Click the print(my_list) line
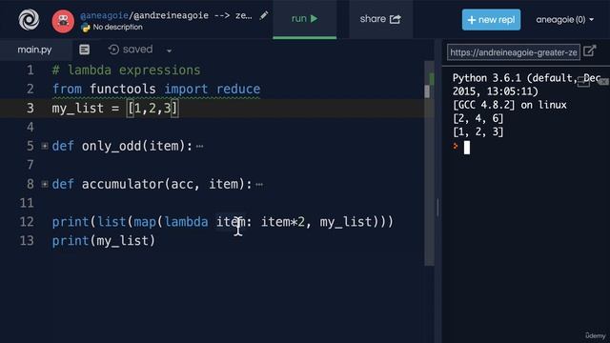 click(x=104, y=241)
